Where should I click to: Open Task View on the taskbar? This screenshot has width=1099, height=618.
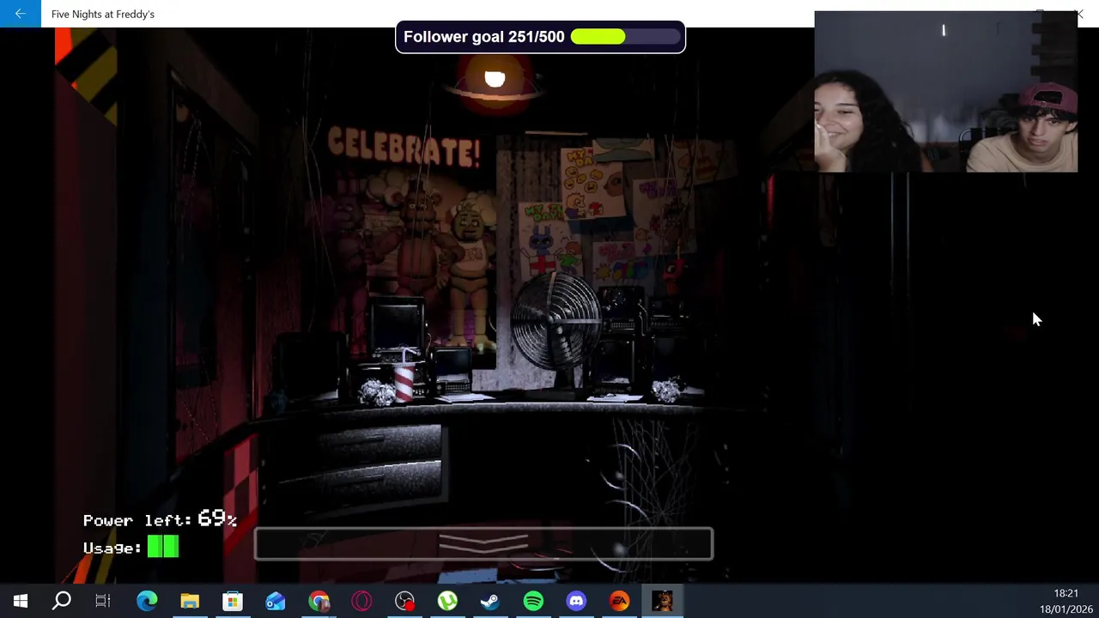[103, 601]
